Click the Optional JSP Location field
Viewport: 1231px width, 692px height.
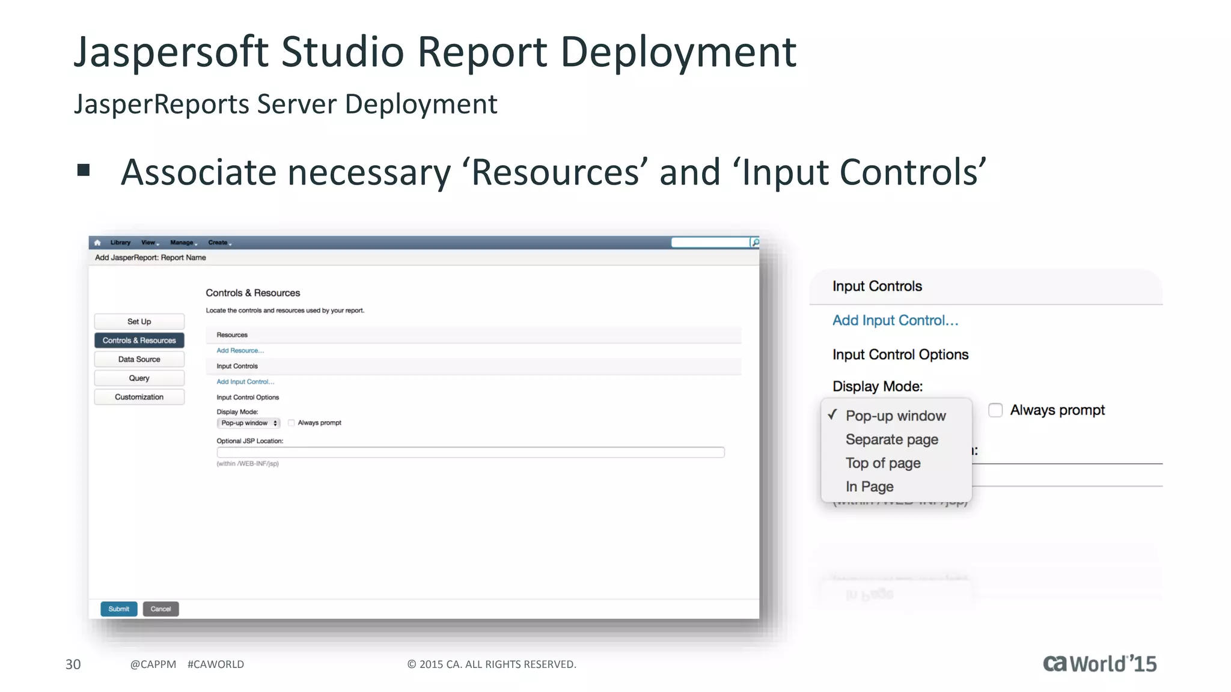(x=471, y=452)
